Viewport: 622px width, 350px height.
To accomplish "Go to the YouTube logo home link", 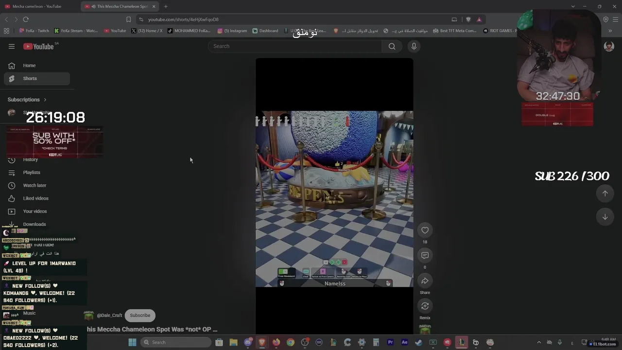I will 38,46.
